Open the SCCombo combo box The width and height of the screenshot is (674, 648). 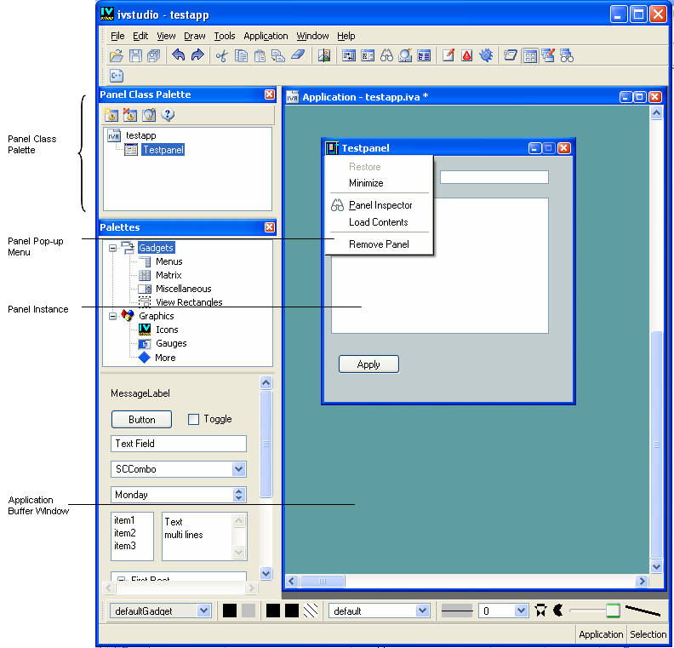click(239, 469)
